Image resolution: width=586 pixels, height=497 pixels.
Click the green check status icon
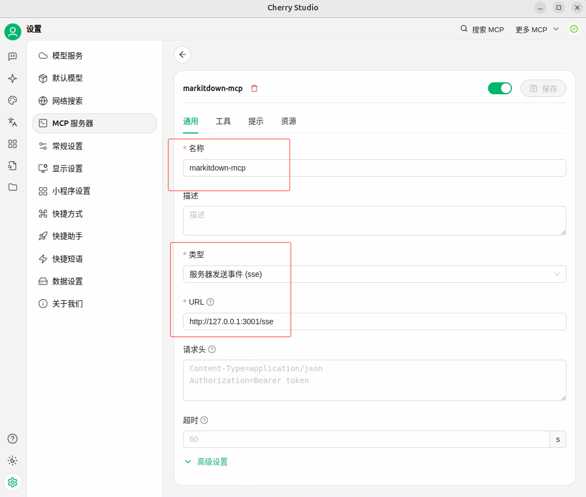coord(574,29)
